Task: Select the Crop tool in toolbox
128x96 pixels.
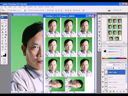Action: (2, 26)
